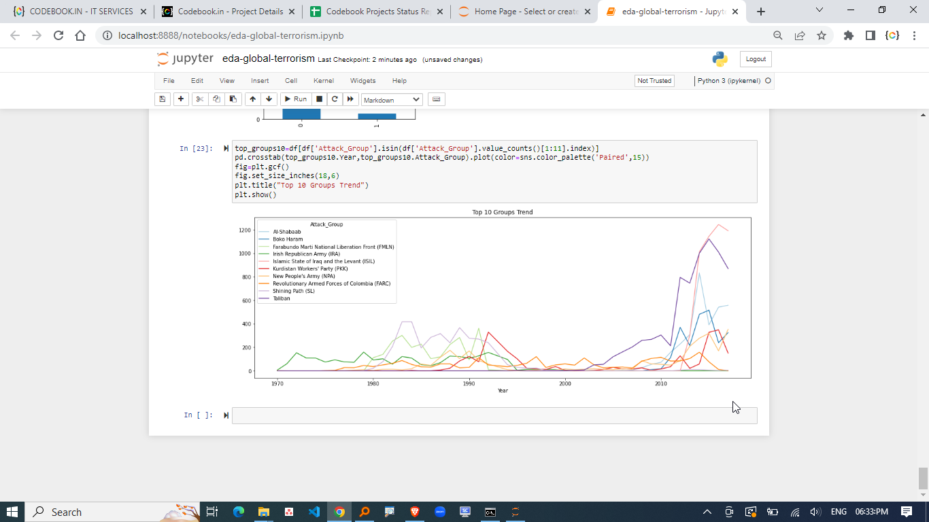Open the Help menu
Image resolution: width=929 pixels, height=522 pixels.
pos(399,81)
